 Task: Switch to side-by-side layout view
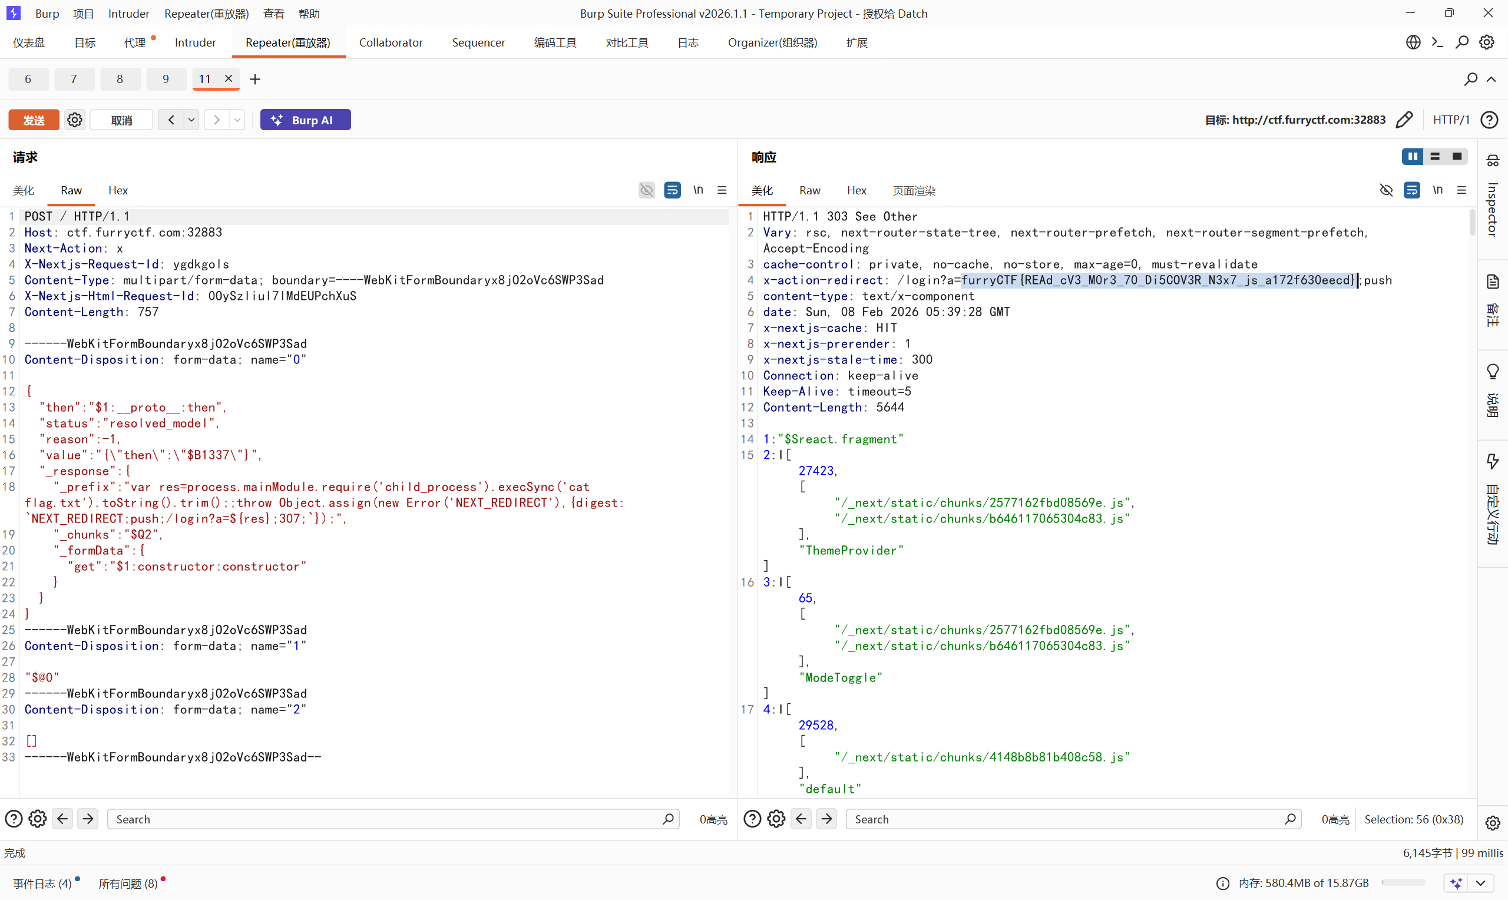tap(1413, 157)
